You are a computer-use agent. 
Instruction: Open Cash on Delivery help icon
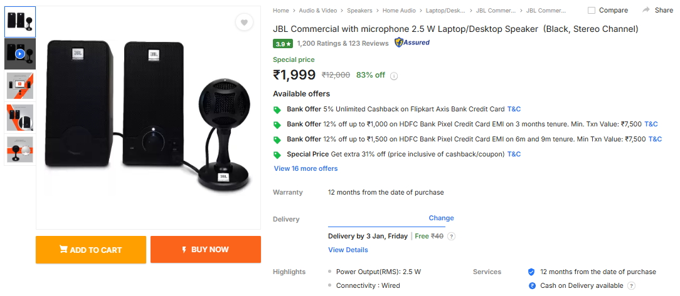pos(632,285)
